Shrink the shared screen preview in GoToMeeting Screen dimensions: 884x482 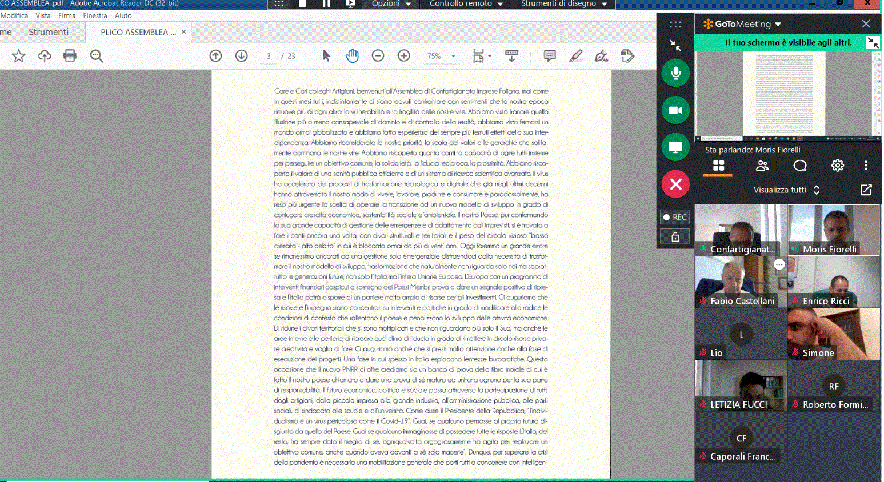[x=873, y=42]
